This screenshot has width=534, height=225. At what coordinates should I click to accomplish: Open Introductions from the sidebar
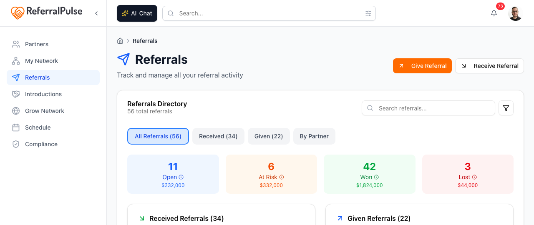(x=53, y=94)
